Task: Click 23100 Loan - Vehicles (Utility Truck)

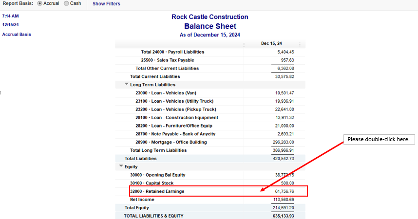Action: [174, 101]
